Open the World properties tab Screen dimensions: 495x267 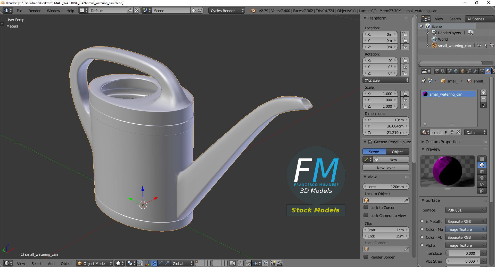(x=456, y=71)
